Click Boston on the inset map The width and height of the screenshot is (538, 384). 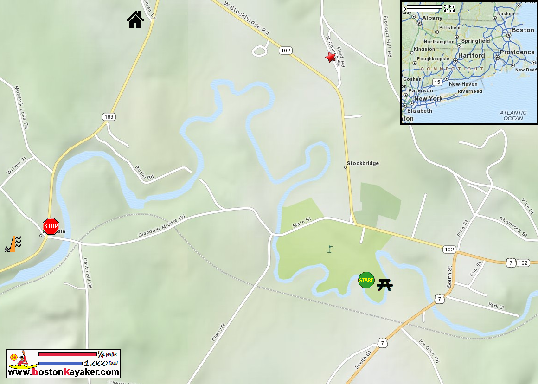523,30
